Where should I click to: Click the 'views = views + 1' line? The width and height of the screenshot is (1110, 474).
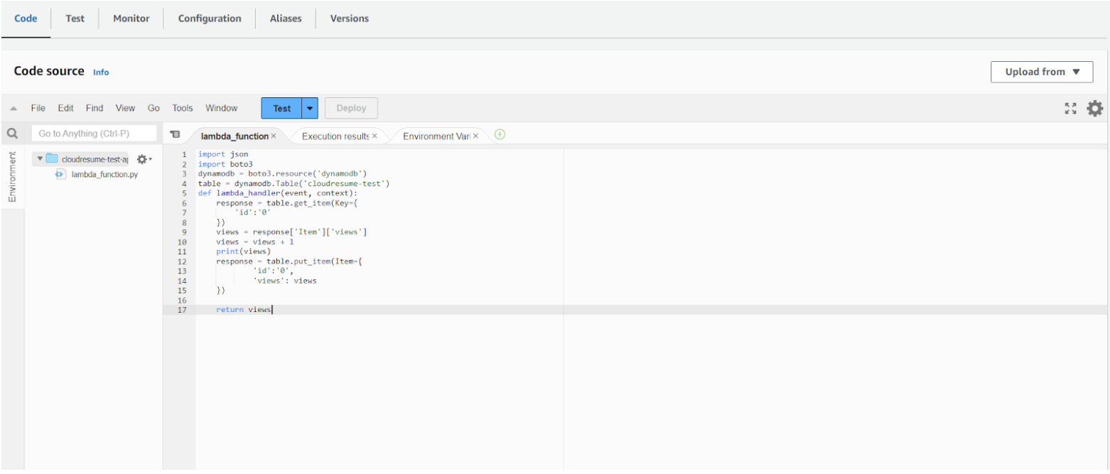pos(255,242)
